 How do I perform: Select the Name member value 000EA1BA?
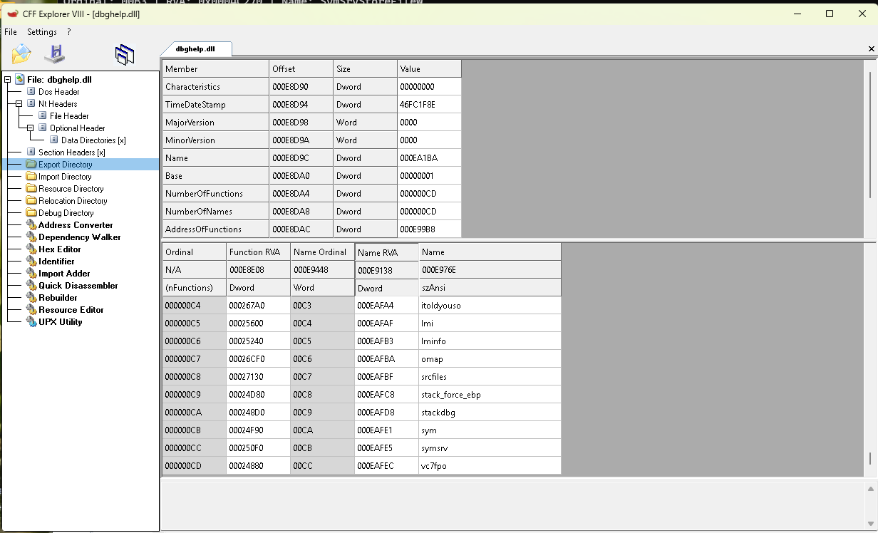tap(429, 157)
